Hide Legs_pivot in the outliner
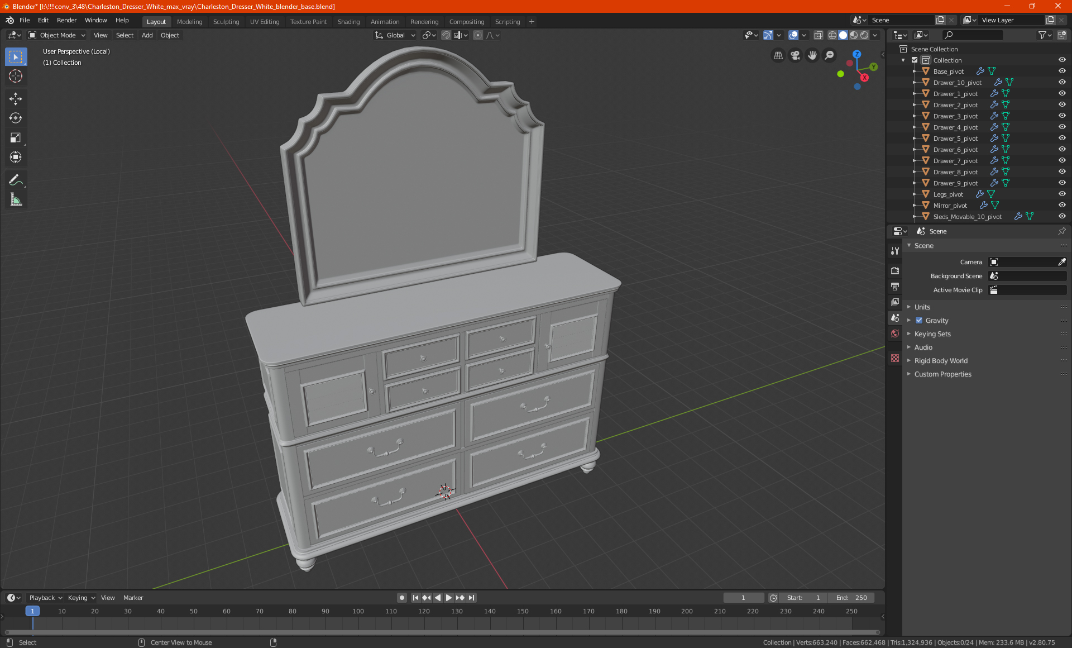The width and height of the screenshot is (1072, 648). (1062, 194)
